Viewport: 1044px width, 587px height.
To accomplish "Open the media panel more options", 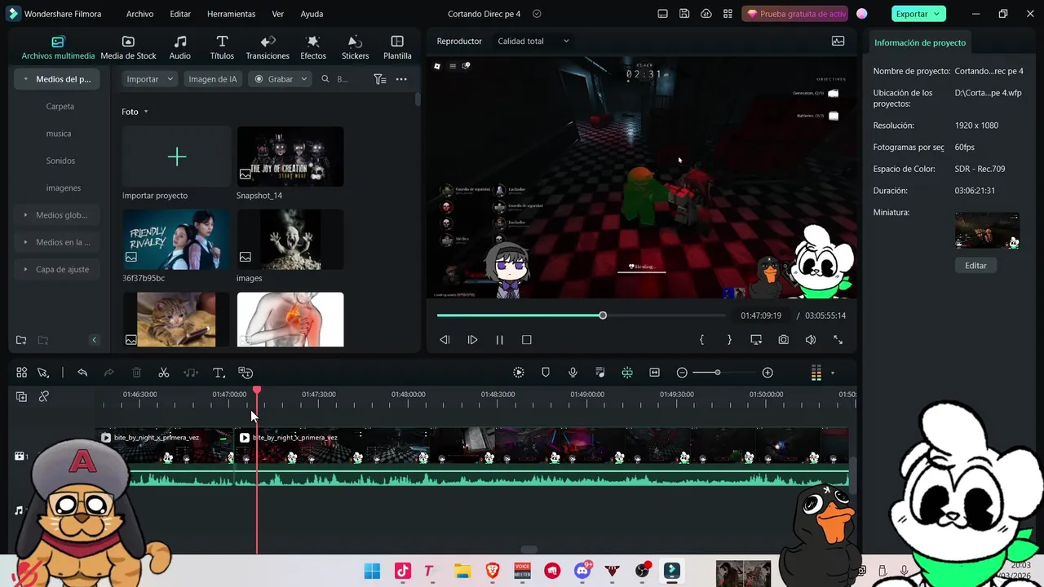I will point(401,79).
